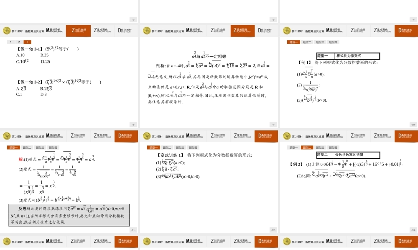Click the medallion logo in the bottom strip
Image resolution: width=418 pixels, height=250 pixels.
coord(7,242)
